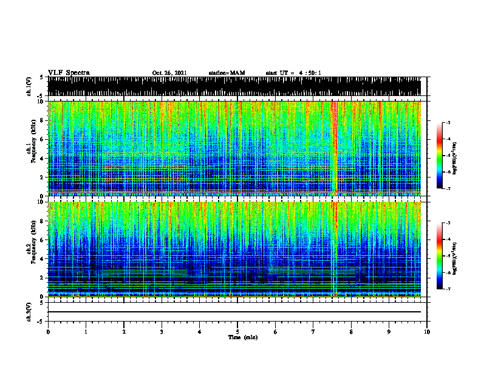Click the "-3" label on ch.2 color bar
Viewport: 481px width, 372px height.
[448, 223]
